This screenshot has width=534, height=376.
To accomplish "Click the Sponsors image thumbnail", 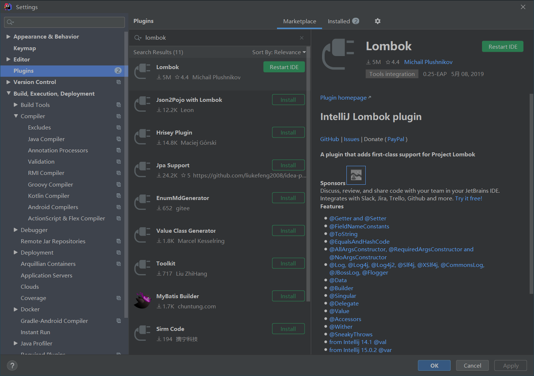I will click(x=356, y=175).
